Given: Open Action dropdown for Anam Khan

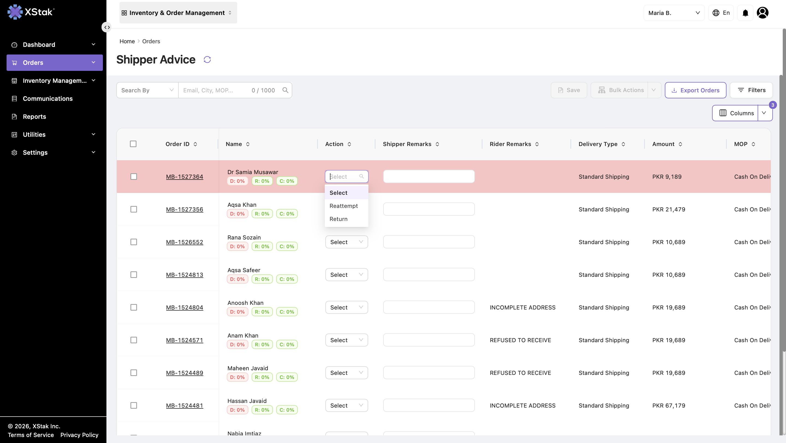Looking at the screenshot, I should (x=347, y=340).
